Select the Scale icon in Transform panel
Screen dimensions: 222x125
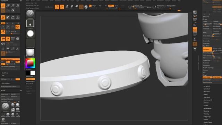click(13, 6)
